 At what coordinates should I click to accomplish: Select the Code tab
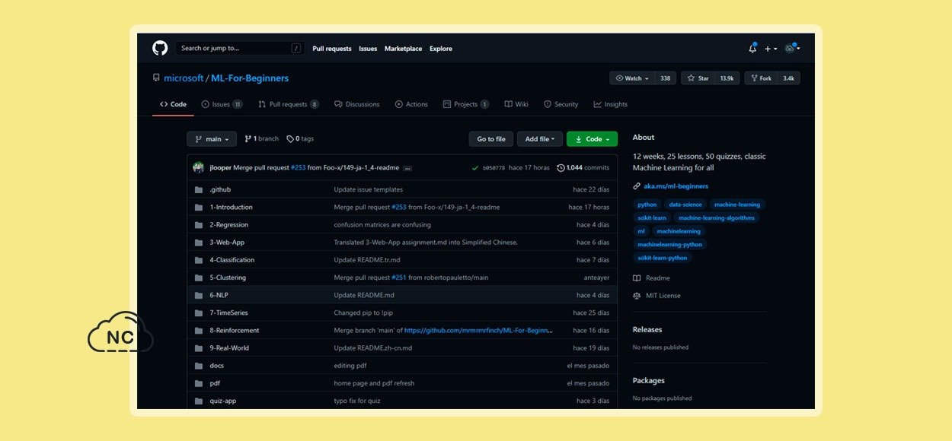click(173, 104)
